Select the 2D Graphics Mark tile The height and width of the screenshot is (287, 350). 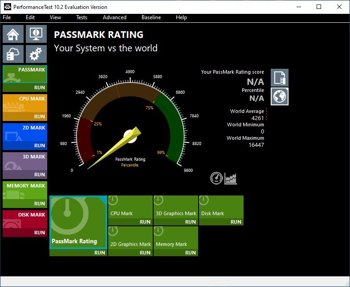tap(130, 238)
